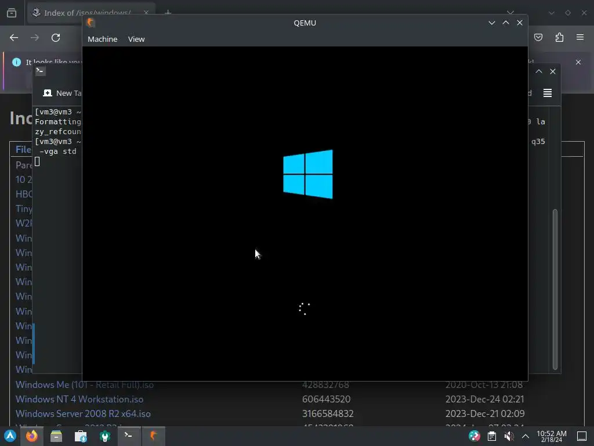Close the terminal window
Image resolution: width=594 pixels, height=446 pixels.
553,71
